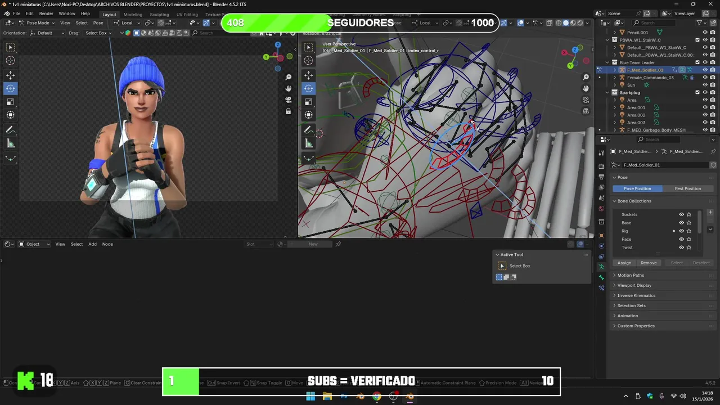Select the Move tool in right viewport
Image resolution: width=720 pixels, height=405 pixels.
click(308, 75)
